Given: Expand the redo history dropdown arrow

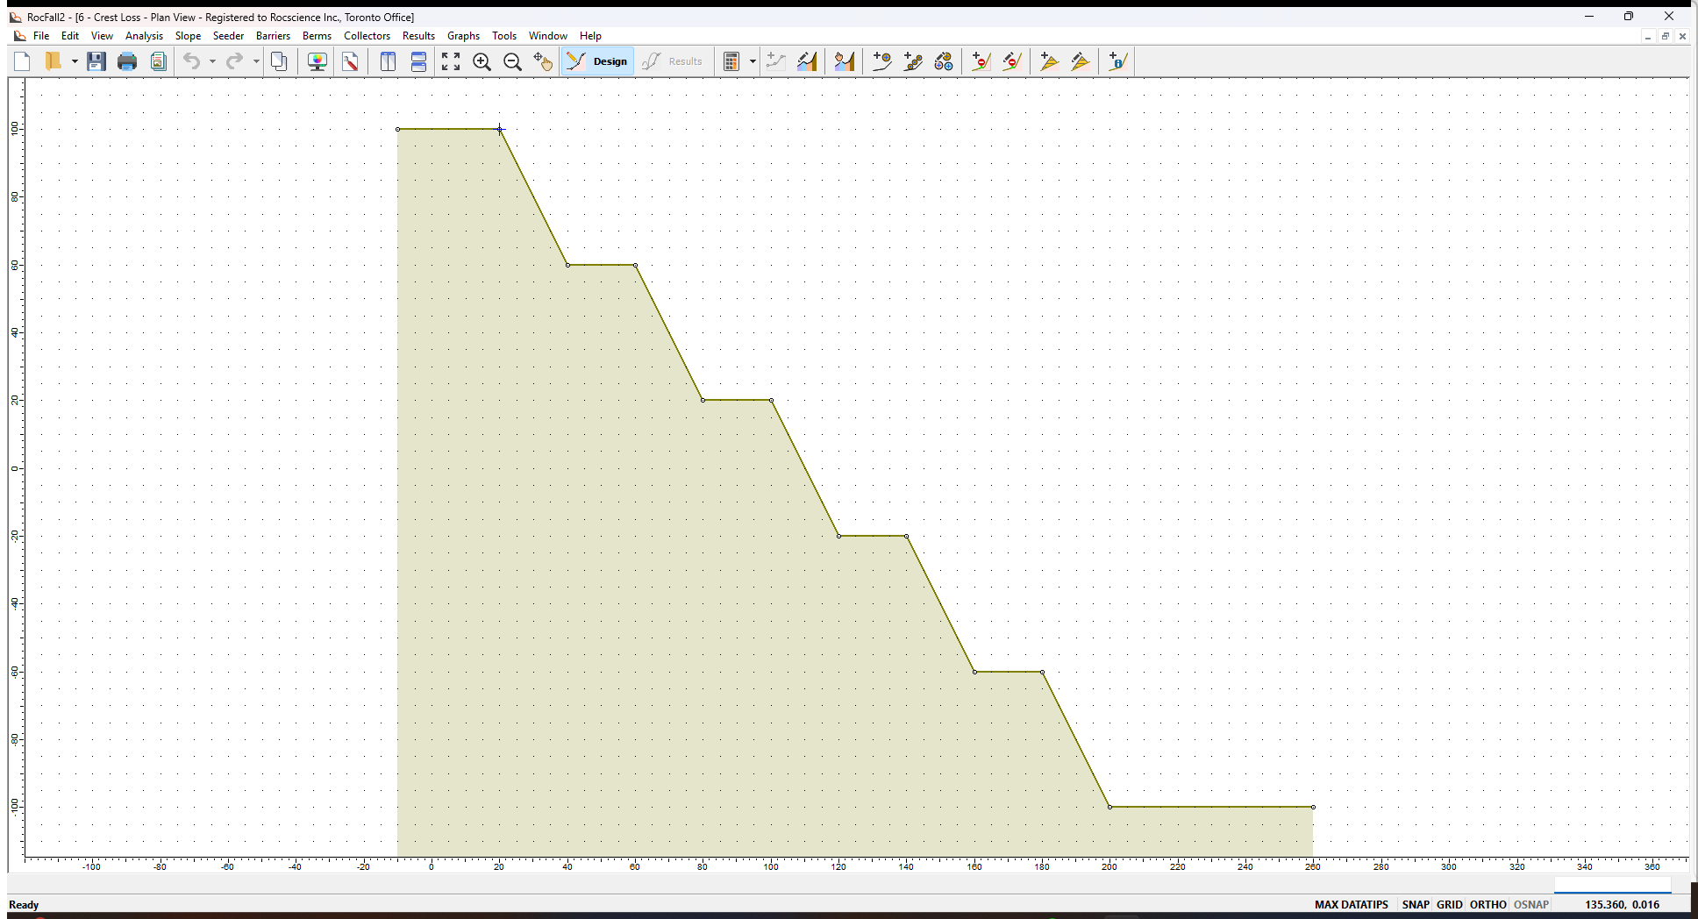Looking at the screenshot, I should [256, 61].
